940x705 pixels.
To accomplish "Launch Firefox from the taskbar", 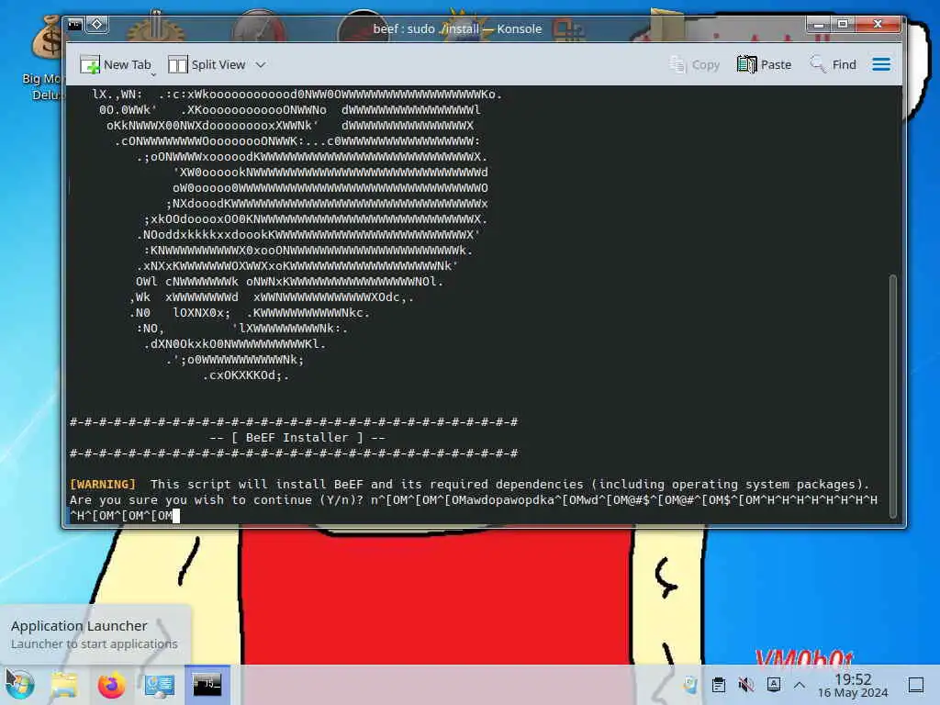I will click(x=111, y=685).
